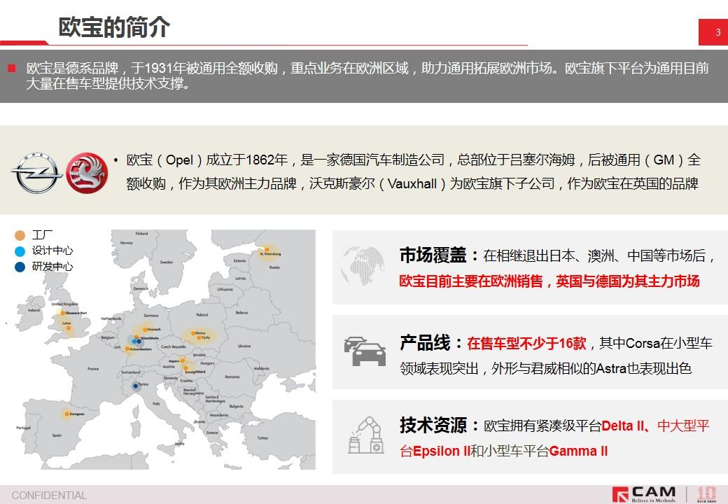Viewport: 728px width, 504px height.
Task: Click the red CAM logo mark in footer
Action: tap(620, 494)
